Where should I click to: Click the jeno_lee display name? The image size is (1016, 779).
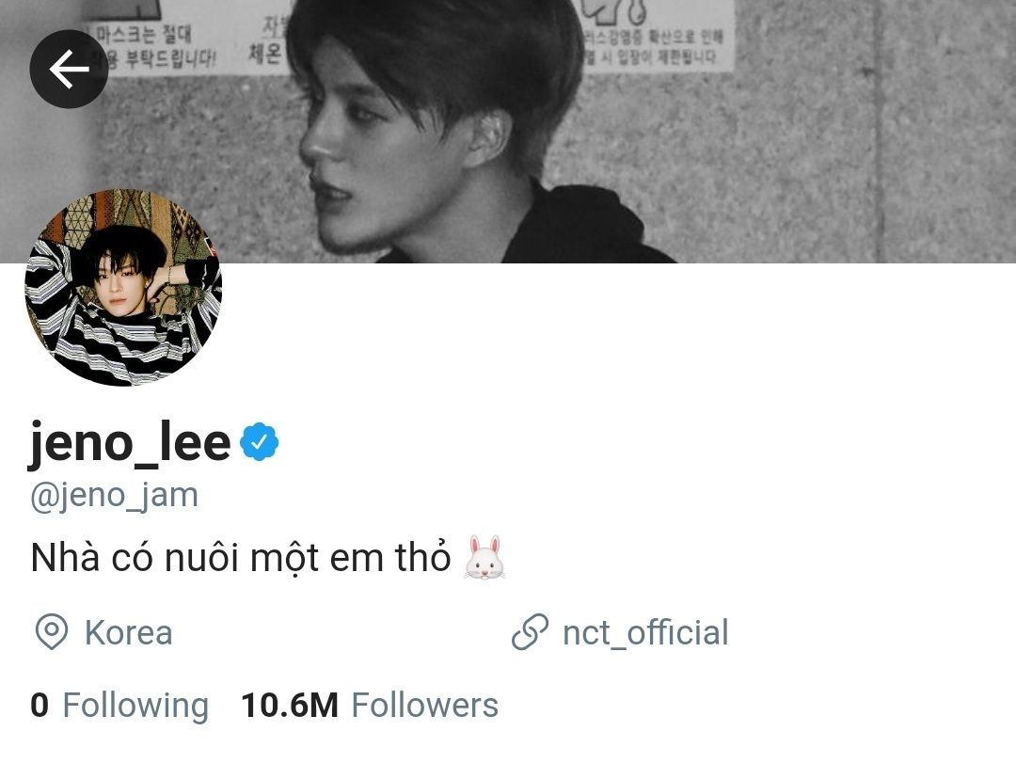130,442
